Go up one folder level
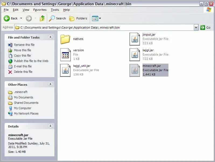This screenshot has width=215, height=162. [x=42, y=18]
